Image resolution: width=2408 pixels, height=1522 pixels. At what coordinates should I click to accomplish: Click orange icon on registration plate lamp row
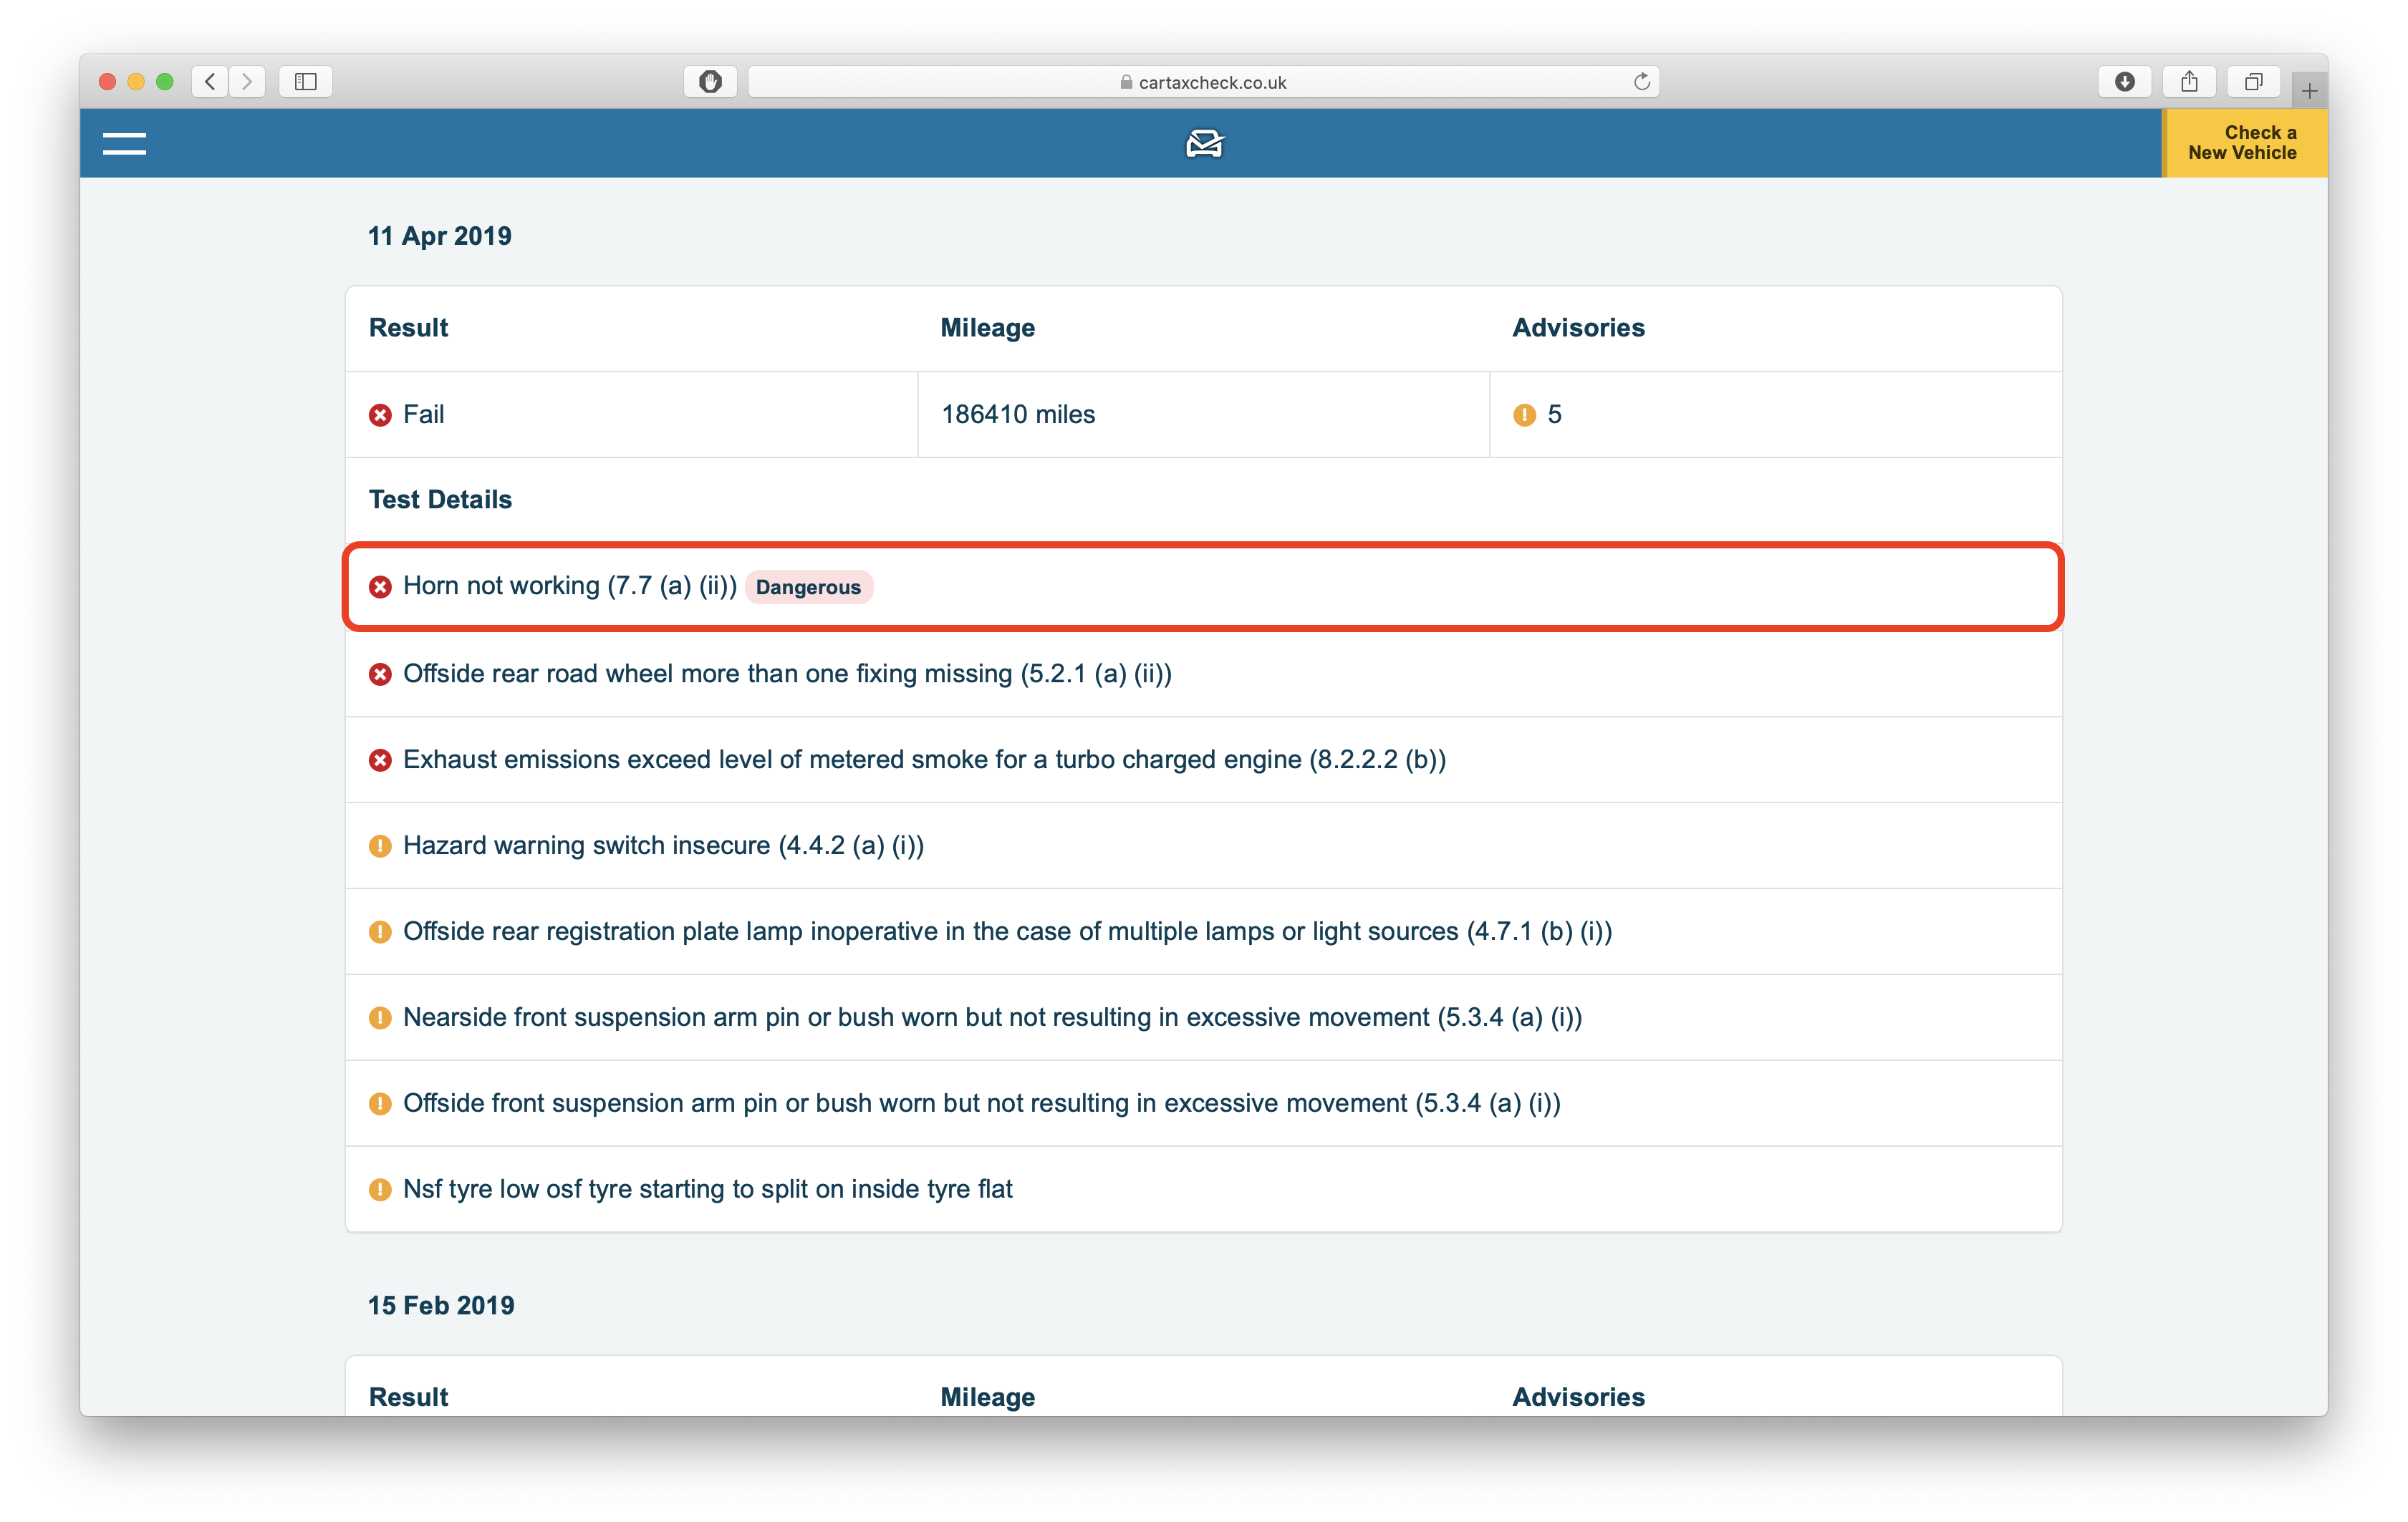380,932
